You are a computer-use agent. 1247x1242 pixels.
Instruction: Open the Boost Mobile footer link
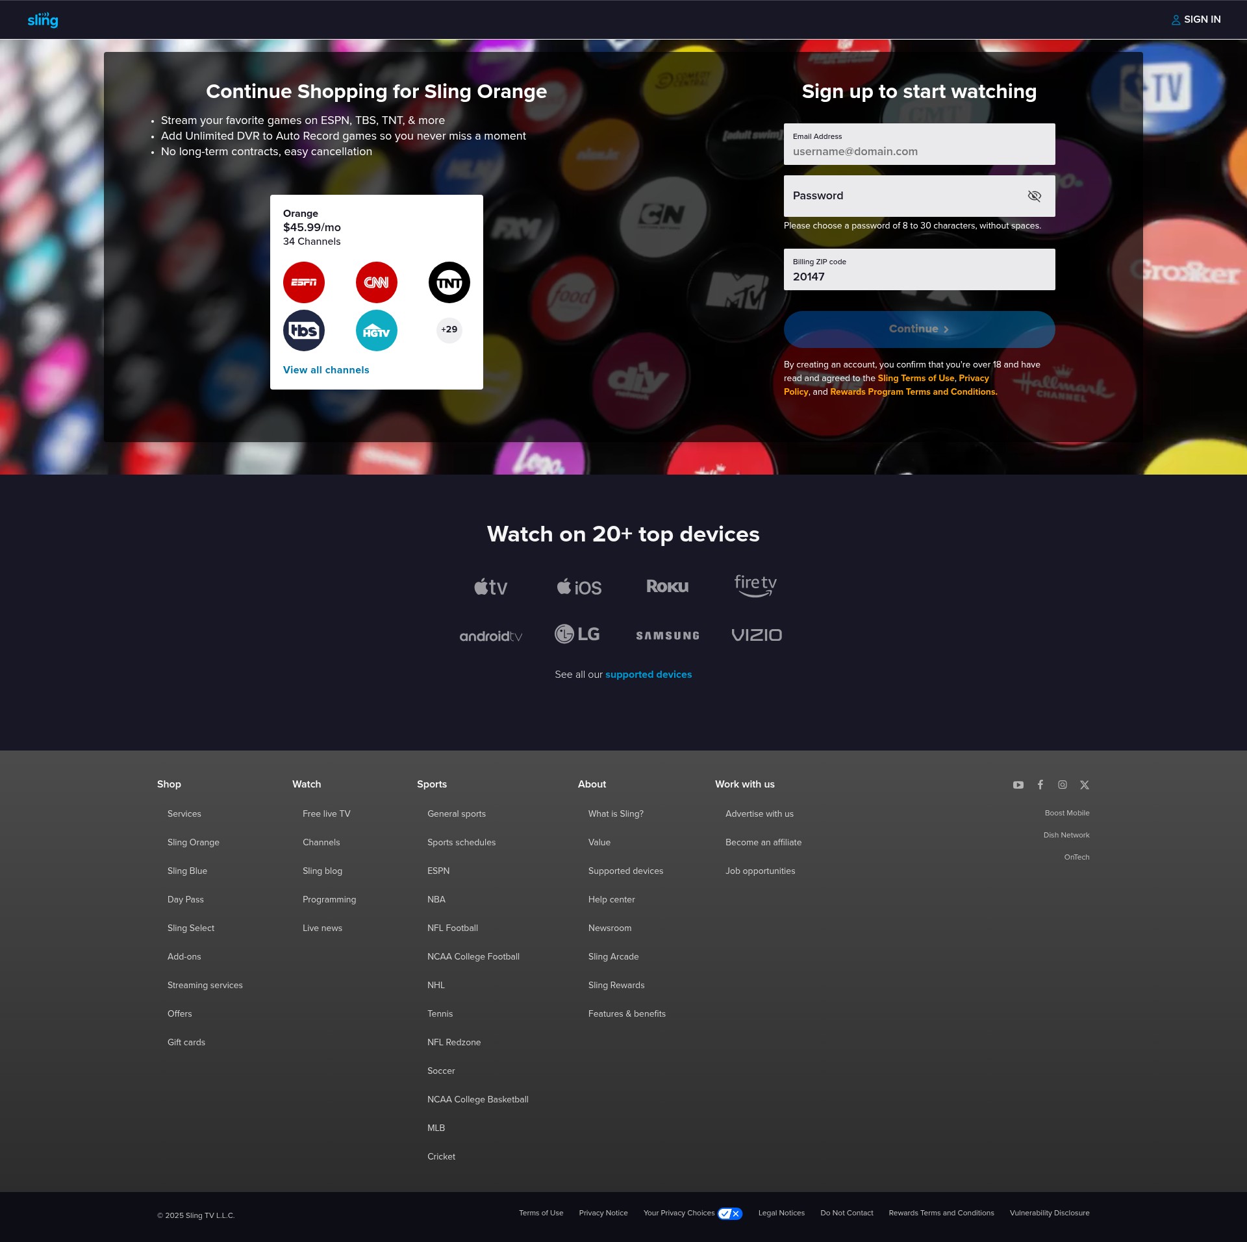[1067, 813]
